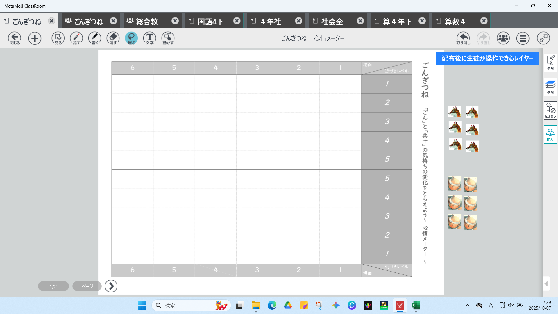Select the top-left fox image thumbnail

click(455, 112)
